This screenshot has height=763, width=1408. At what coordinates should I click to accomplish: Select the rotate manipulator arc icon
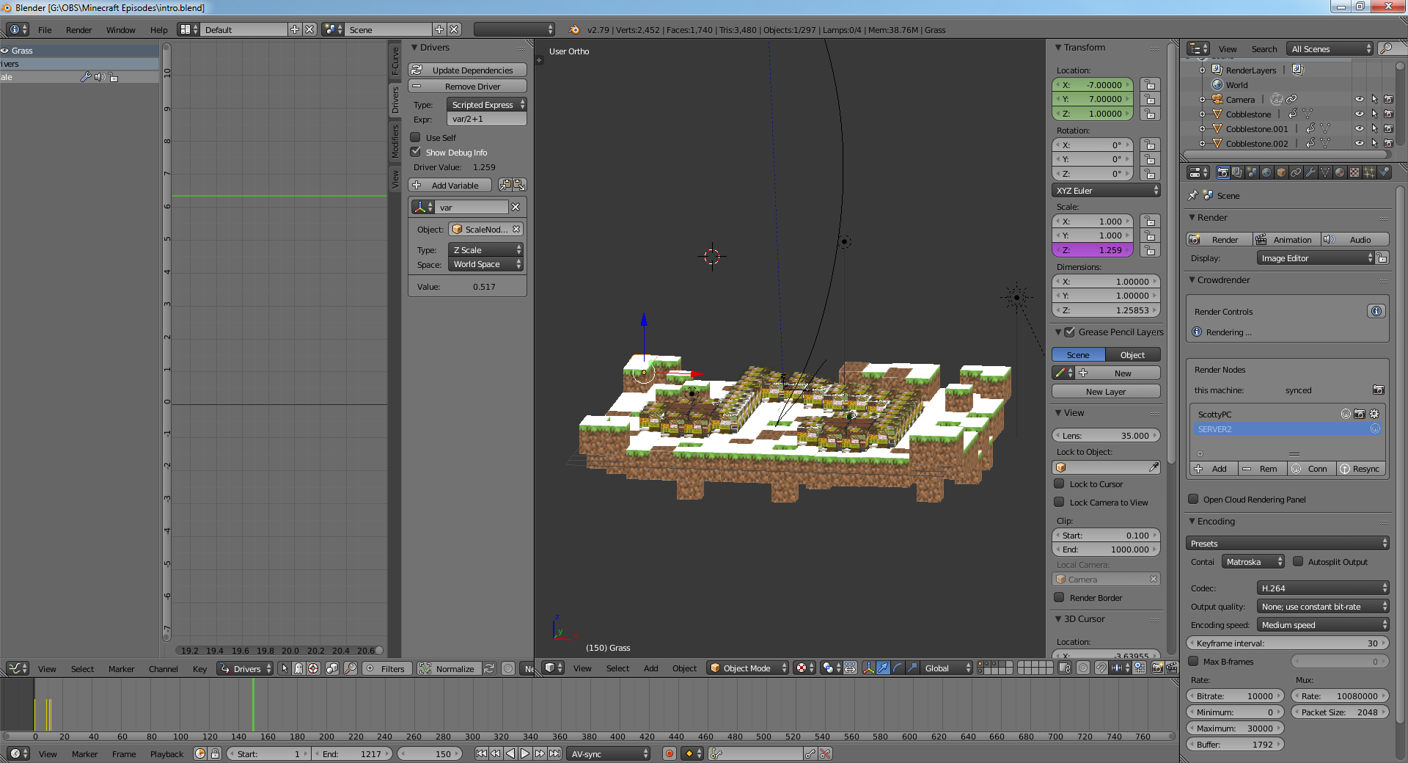(x=898, y=668)
